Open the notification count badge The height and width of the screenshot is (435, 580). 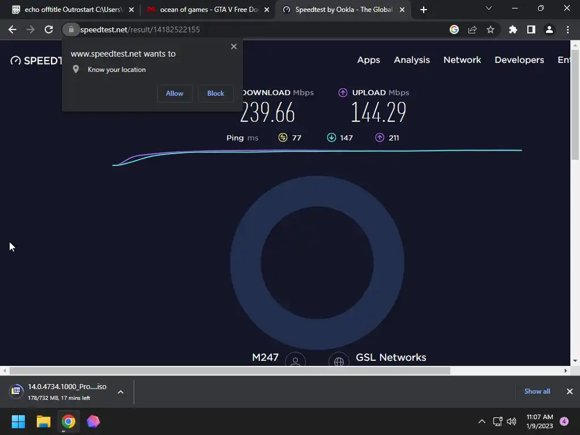pyautogui.click(x=564, y=421)
